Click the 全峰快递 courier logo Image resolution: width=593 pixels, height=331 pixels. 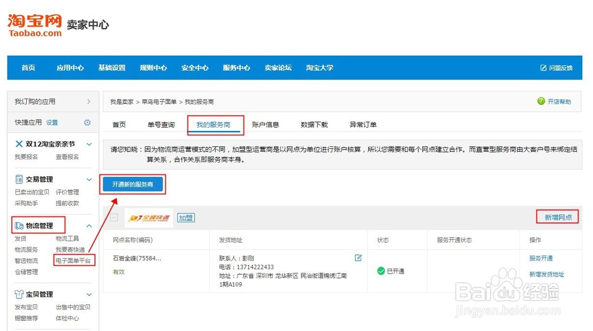point(149,218)
